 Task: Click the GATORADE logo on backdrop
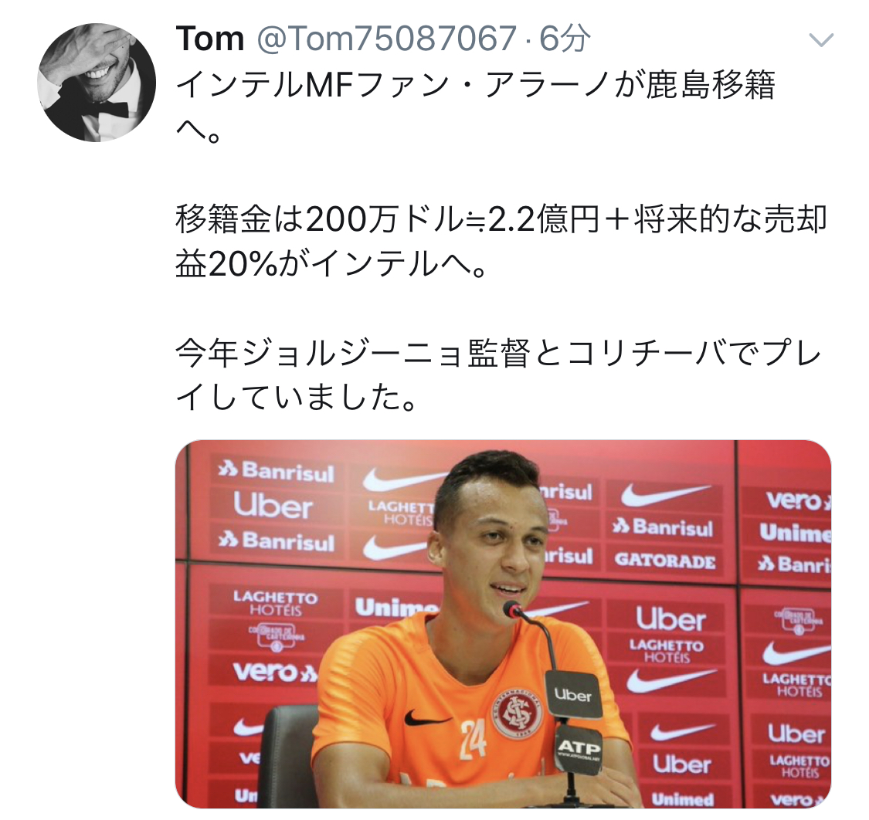click(x=665, y=561)
